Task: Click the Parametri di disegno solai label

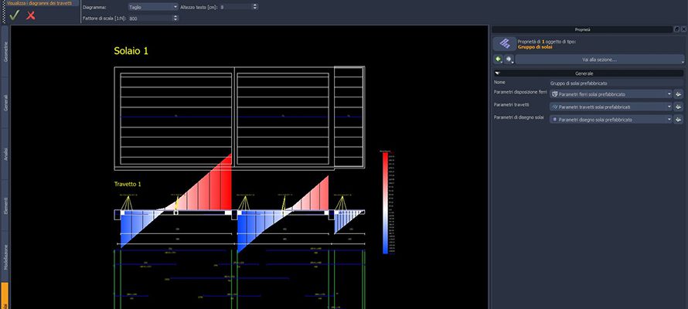Action: (519, 117)
